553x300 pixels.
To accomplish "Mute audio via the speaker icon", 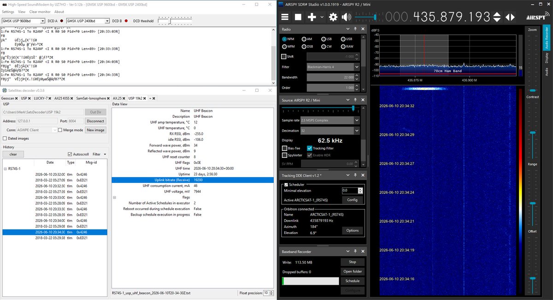I will [x=346, y=17].
